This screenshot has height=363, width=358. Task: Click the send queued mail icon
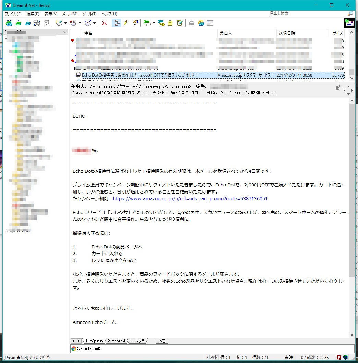point(19,23)
